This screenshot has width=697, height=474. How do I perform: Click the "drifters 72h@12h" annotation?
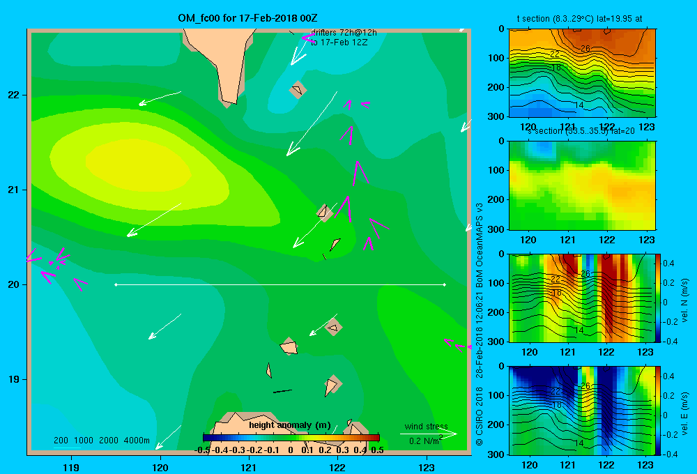coord(344,33)
